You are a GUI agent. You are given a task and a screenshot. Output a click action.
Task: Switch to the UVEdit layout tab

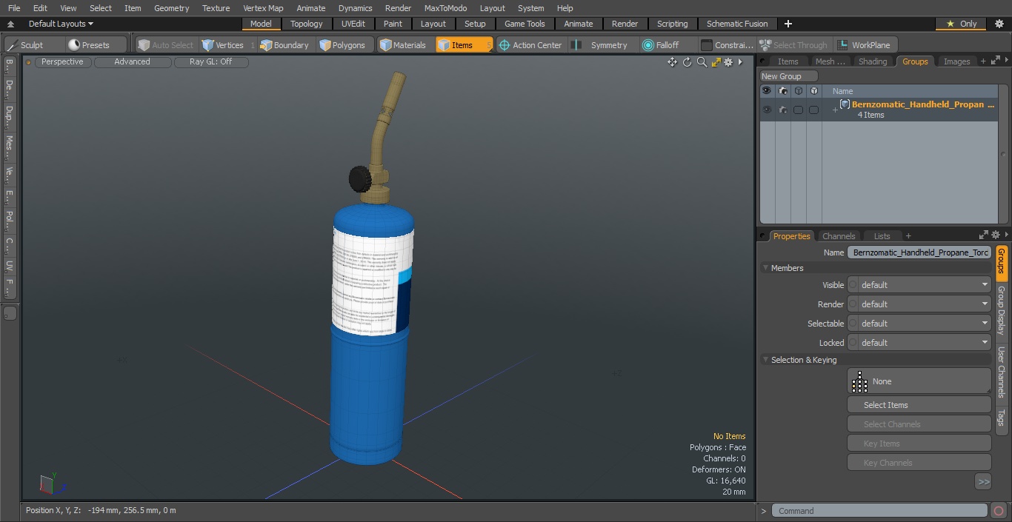(353, 24)
